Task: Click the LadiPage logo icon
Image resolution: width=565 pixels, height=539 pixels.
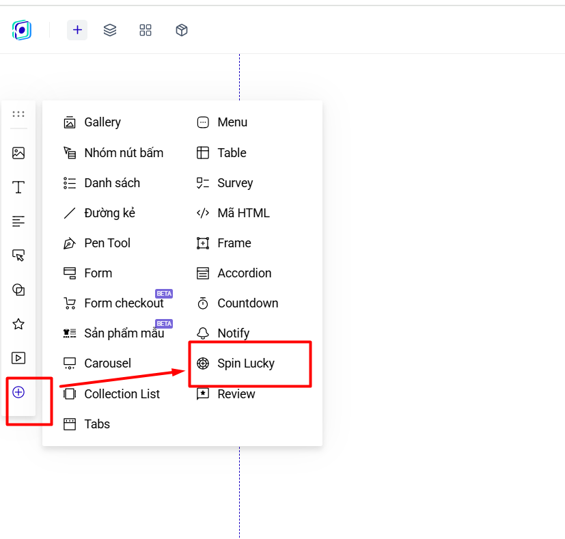Action: 22,30
